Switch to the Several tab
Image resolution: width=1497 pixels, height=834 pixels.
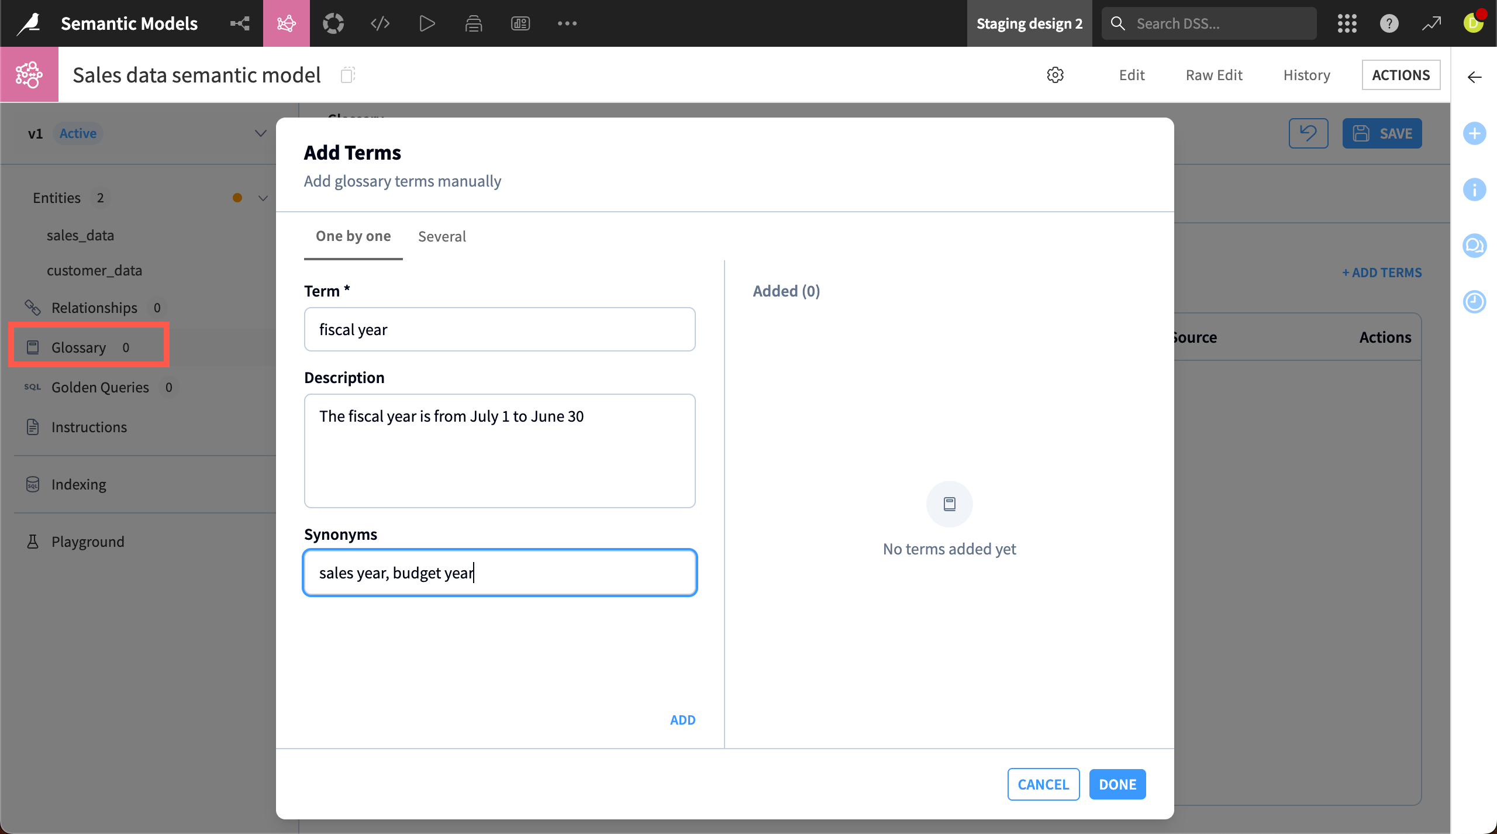click(442, 236)
